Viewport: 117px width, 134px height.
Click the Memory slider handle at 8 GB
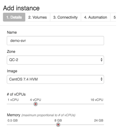click(58, 125)
